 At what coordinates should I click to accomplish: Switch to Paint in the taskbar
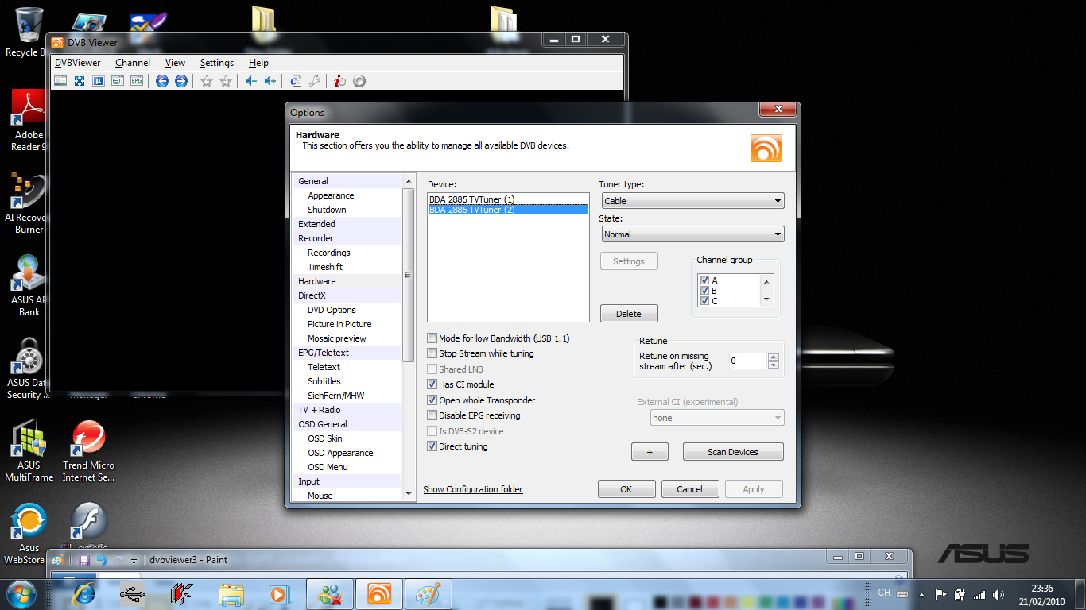[x=428, y=593]
